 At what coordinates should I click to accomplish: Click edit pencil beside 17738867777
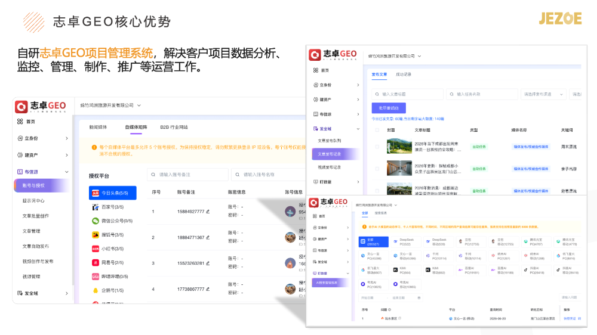coord(208,289)
